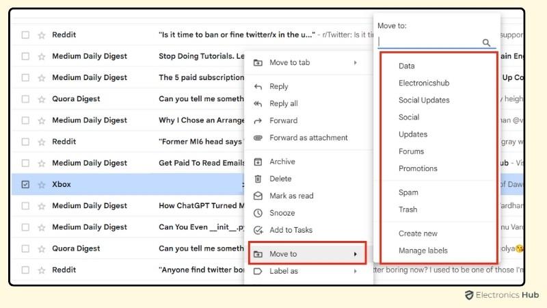Star the '5 paid subscription' Medium email
The image size is (547, 308).
42,77
